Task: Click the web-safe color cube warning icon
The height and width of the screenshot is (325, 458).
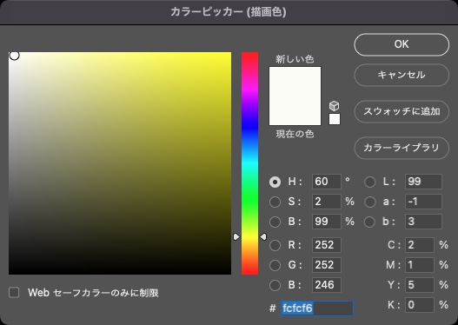Action: [x=334, y=106]
